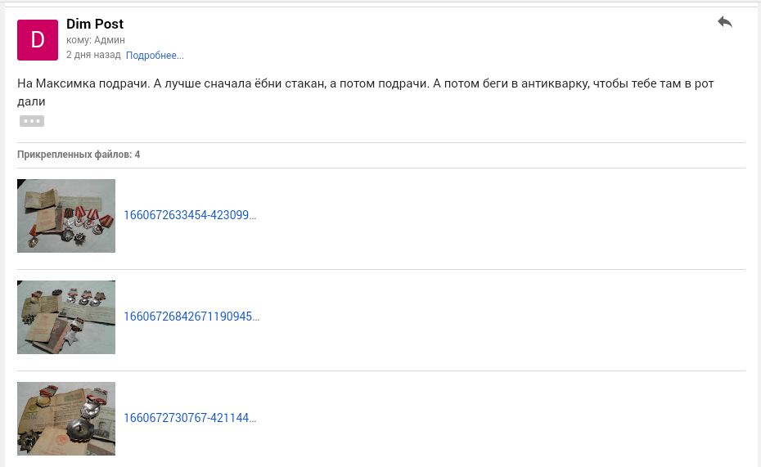
Task: Click the "кому:" recipient label
Action: [x=79, y=40]
